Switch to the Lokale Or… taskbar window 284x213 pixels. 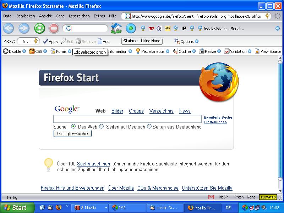[x=165, y=208]
